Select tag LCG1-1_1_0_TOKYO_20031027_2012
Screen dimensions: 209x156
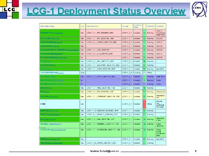pyautogui.click(x=101, y=143)
